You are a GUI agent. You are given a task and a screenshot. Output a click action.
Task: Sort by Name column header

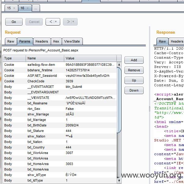(45, 58)
